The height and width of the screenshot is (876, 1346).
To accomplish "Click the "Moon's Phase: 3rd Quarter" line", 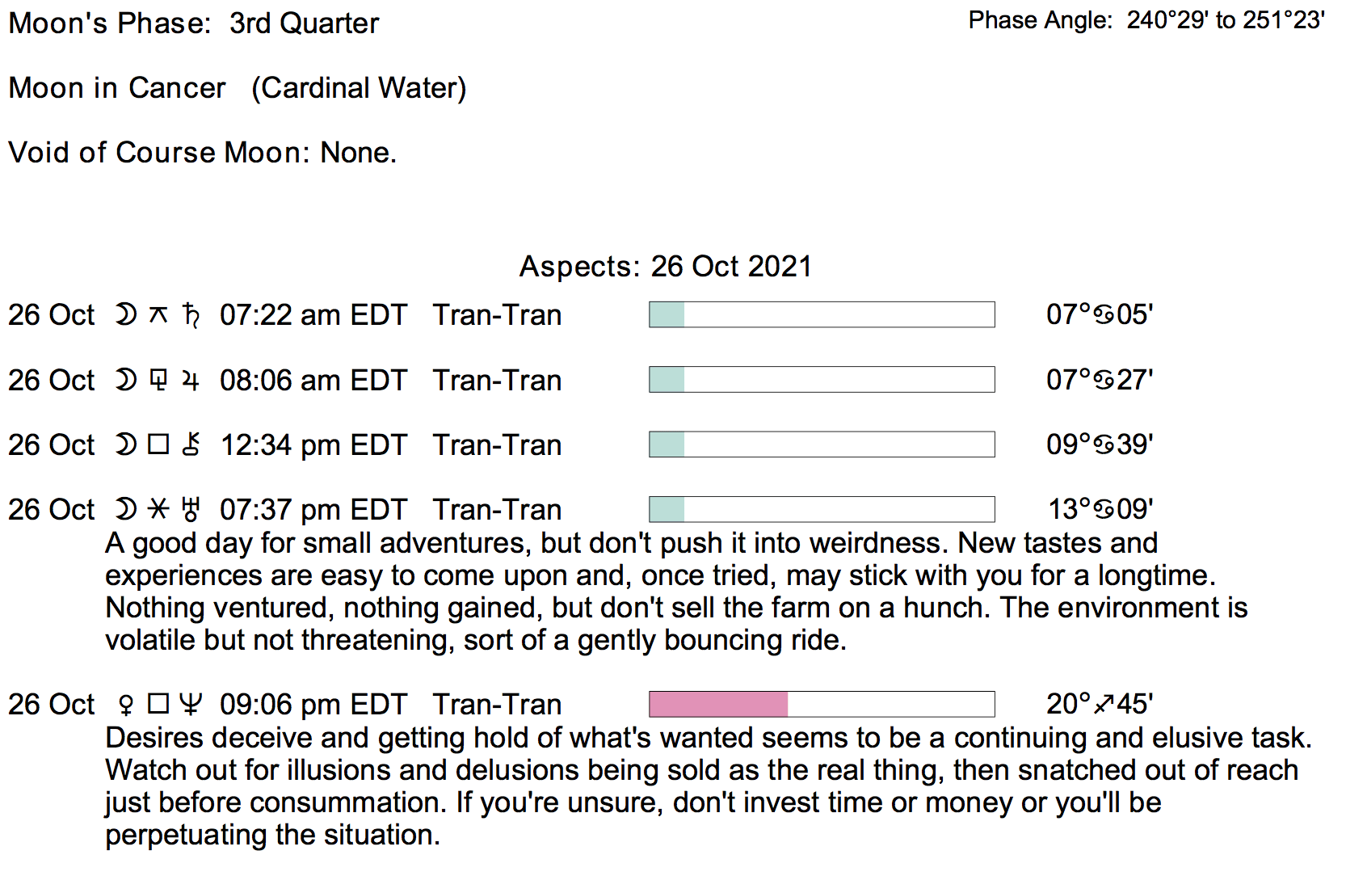I will pos(194,23).
